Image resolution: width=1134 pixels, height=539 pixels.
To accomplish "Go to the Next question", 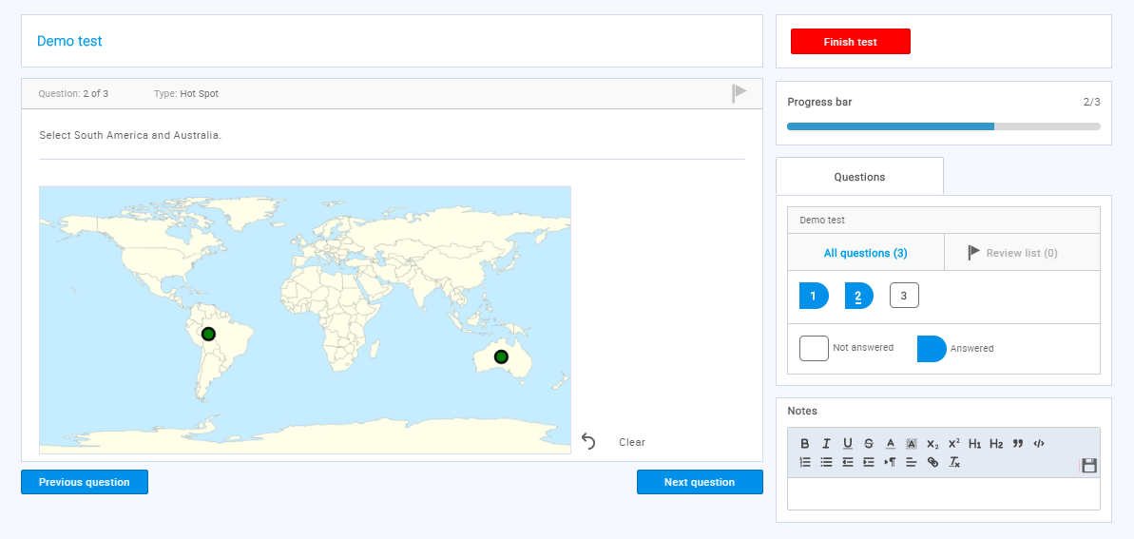I will 699,482.
